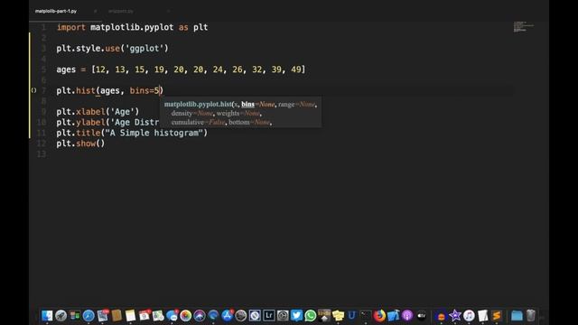The image size is (578, 325).
Task: Open Photos app in the dock
Action: [x=186, y=316]
